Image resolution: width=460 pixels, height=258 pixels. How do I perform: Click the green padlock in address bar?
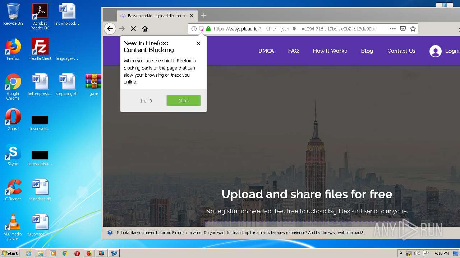pos(208,29)
